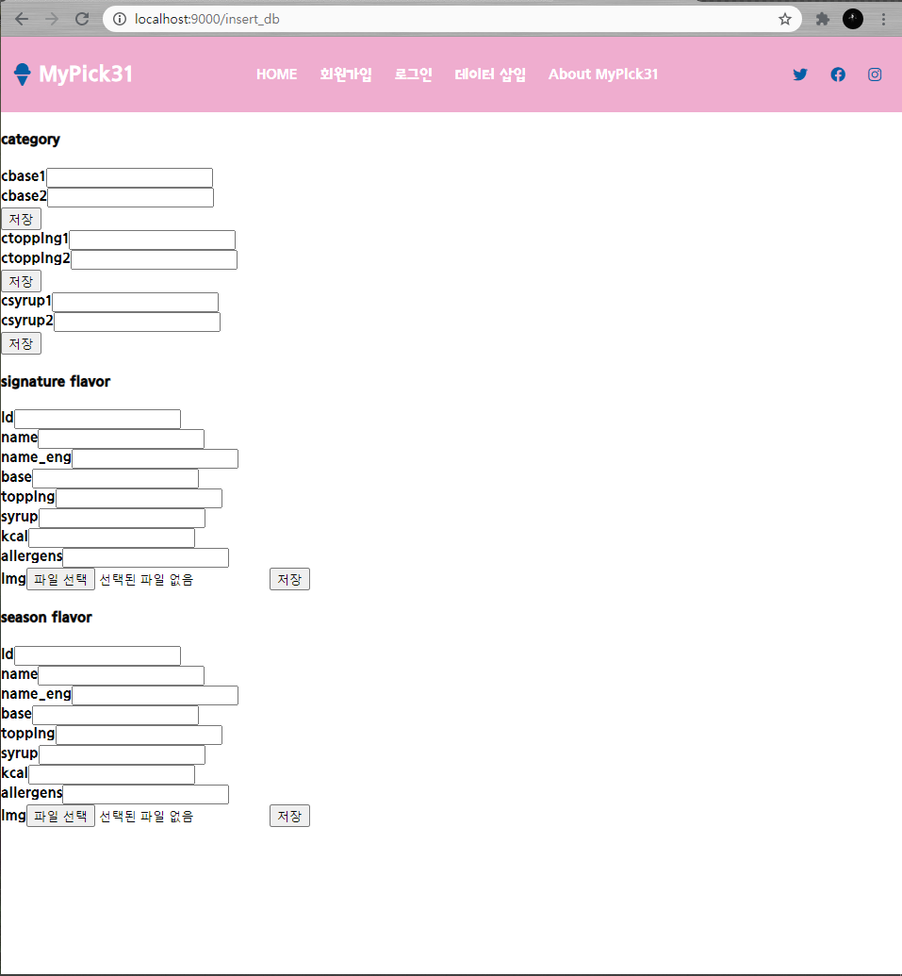Click the MyPick31 ice cream logo
The width and height of the screenshot is (902, 976).
coord(23,74)
